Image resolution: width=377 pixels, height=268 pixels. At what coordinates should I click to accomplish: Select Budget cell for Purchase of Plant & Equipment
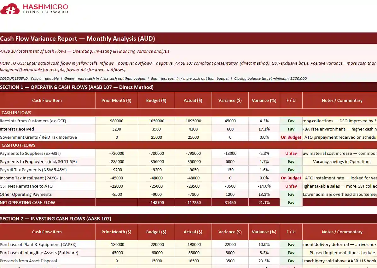pyautogui.click(x=156, y=244)
